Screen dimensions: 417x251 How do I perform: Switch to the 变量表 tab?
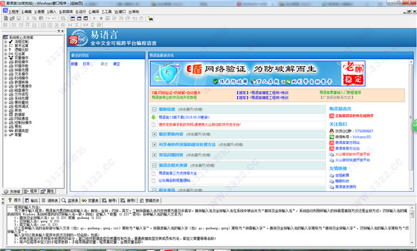coord(90,200)
